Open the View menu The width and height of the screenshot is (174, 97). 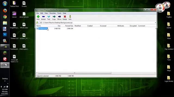point(46,13)
